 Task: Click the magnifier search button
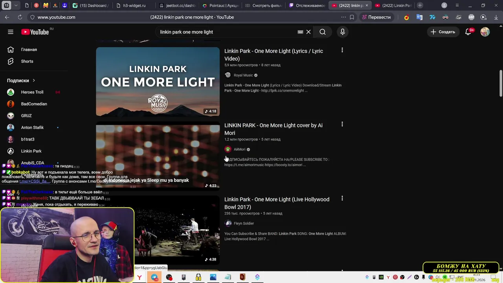(x=323, y=32)
